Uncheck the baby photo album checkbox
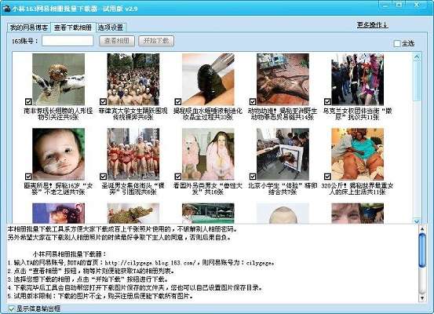 pyautogui.click(x=28, y=177)
